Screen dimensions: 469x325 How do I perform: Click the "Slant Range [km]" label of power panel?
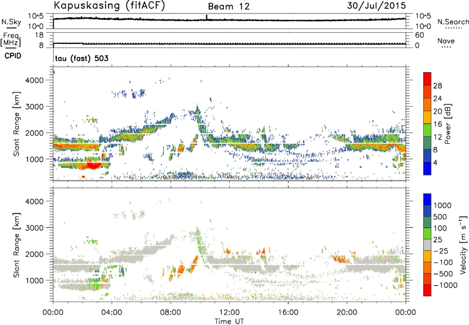pos(16,124)
